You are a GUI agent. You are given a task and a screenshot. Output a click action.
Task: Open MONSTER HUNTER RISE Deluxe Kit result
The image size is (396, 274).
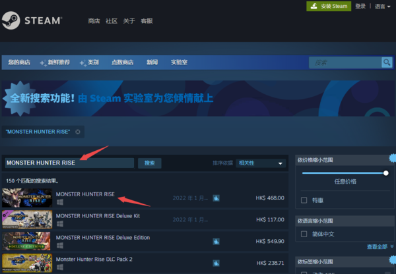point(98,216)
